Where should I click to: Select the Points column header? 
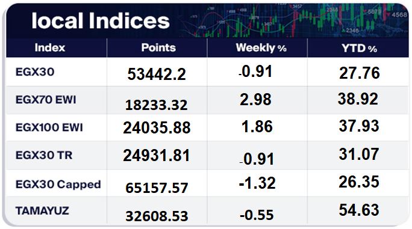tap(158, 47)
